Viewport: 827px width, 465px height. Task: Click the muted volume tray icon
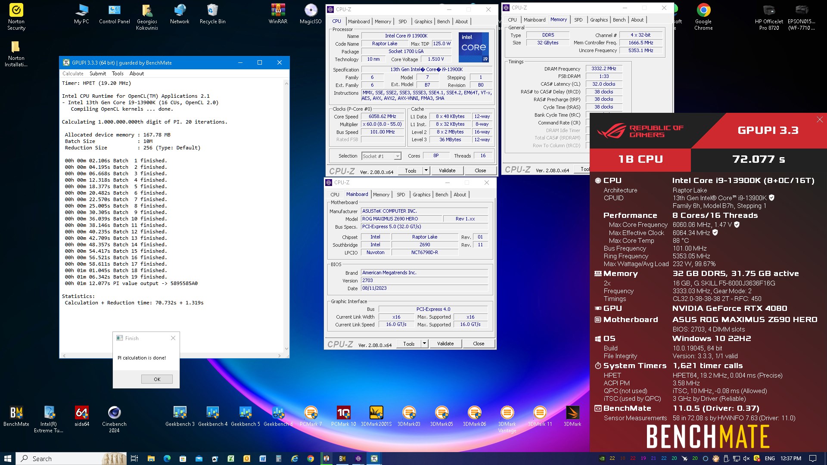pyautogui.click(x=746, y=459)
